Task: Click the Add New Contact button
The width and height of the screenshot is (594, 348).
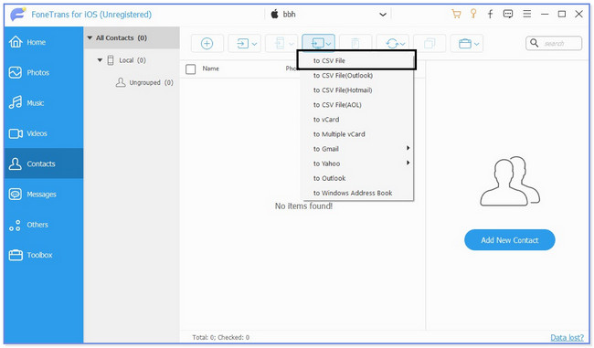Action: click(x=510, y=240)
